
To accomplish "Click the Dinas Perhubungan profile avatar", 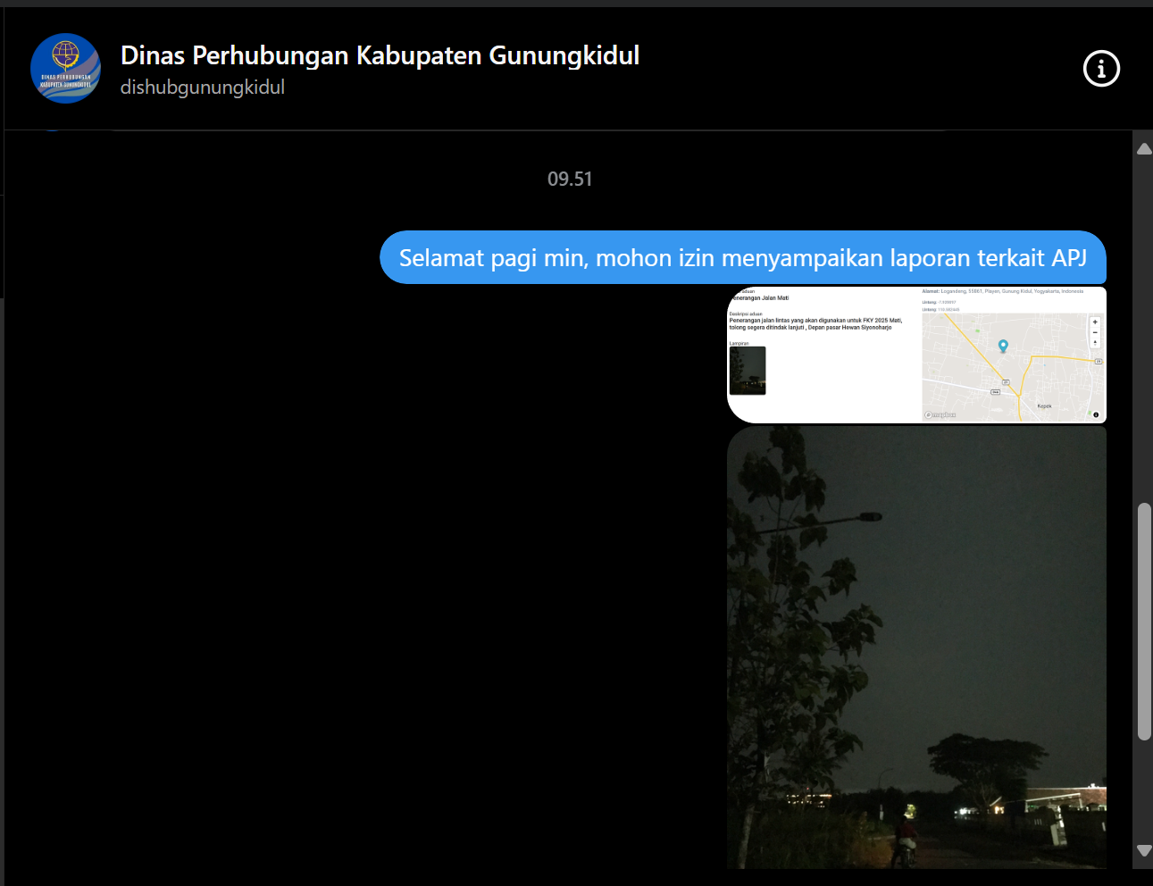I will click(65, 69).
